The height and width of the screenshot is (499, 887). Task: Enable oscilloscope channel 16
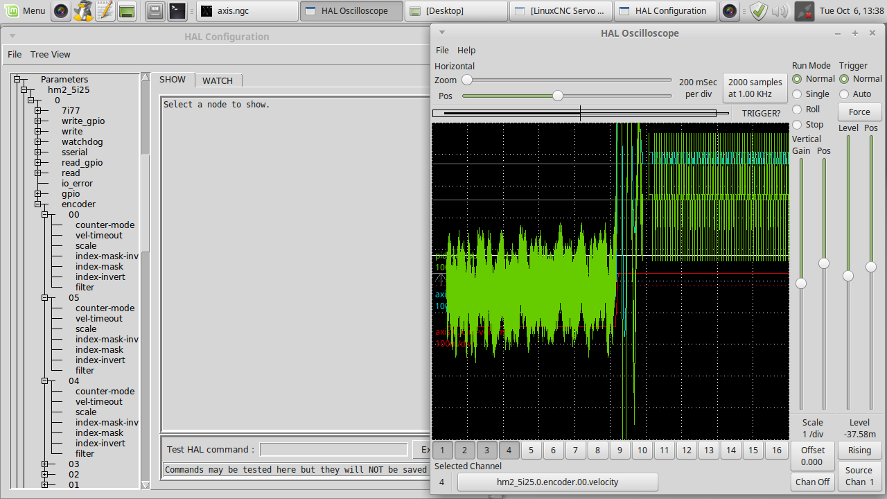coord(776,450)
